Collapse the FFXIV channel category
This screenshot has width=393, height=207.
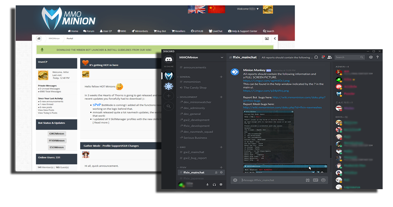[183, 167]
